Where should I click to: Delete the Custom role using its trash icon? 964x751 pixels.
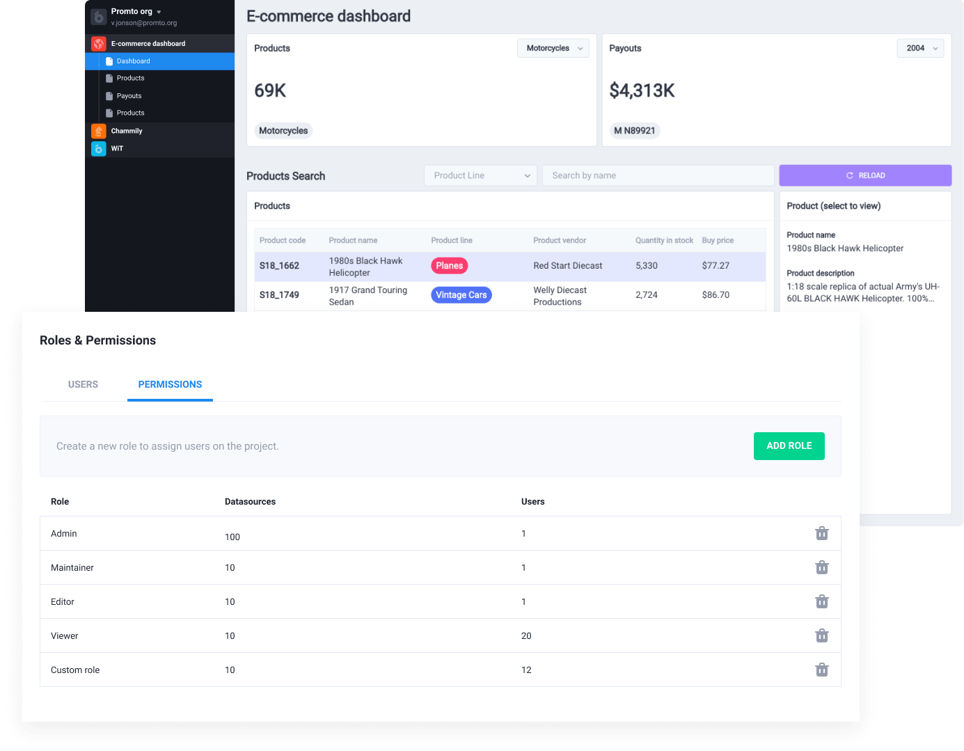[x=822, y=670]
